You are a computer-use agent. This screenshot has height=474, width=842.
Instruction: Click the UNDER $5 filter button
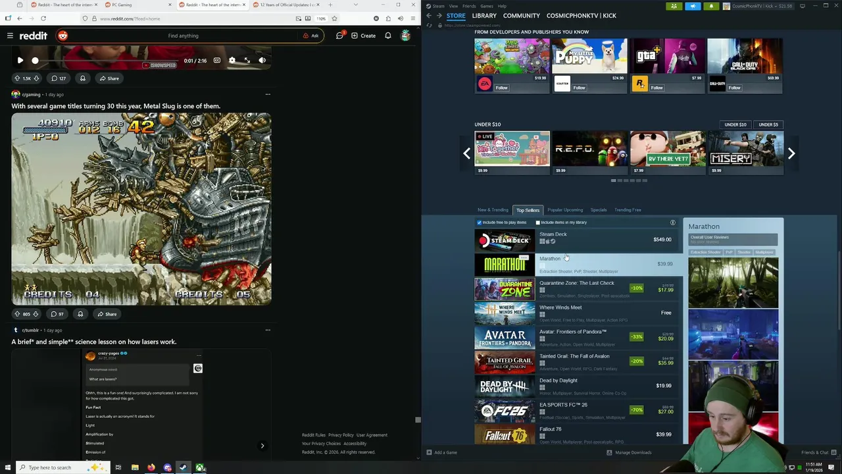[768, 124]
